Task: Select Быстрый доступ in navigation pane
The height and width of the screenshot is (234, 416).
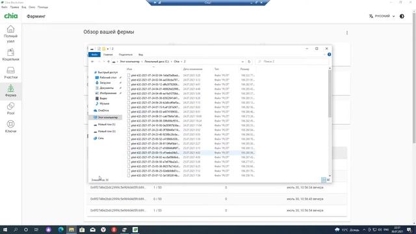Action: [x=107, y=72]
